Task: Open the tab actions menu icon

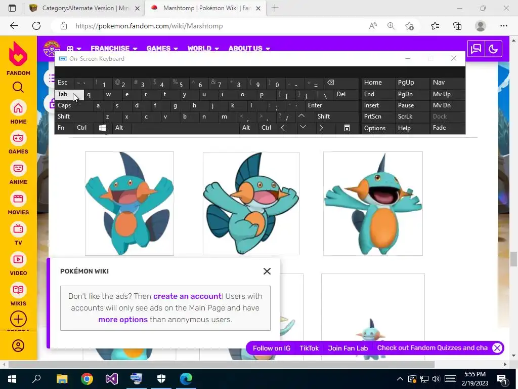Action: point(12,8)
